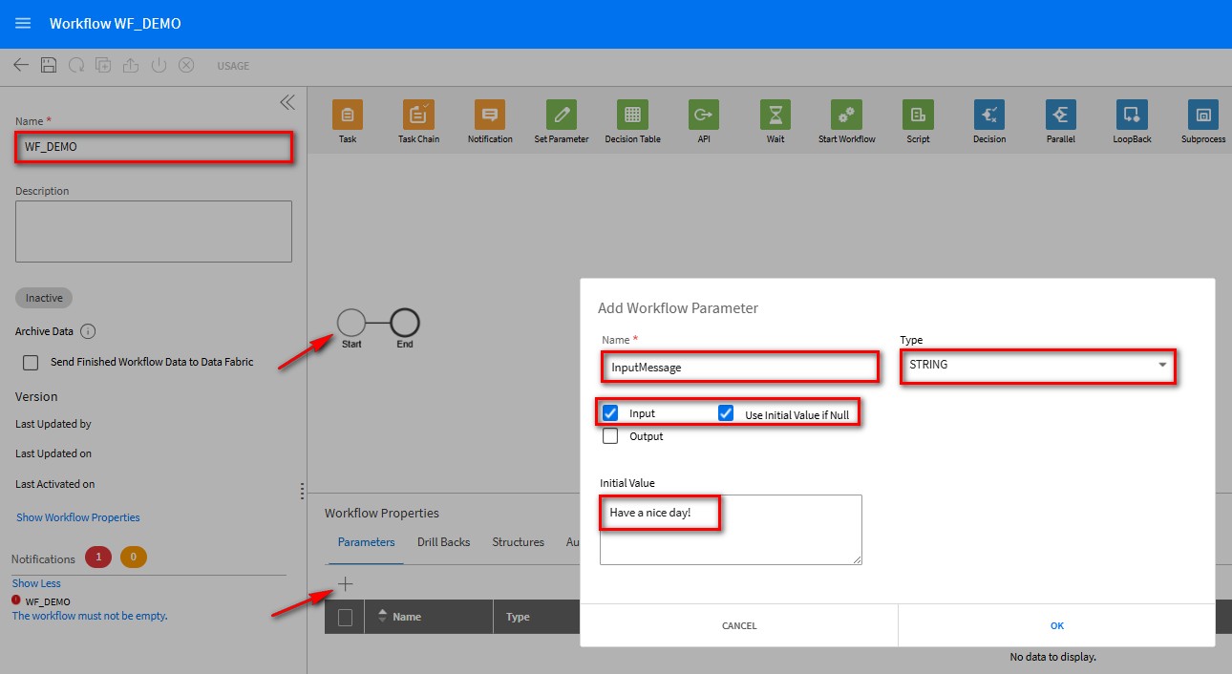Viewport: 1232px width, 674px height.
Task: Click the parameter Name input field
Action: tap(738, 367)
